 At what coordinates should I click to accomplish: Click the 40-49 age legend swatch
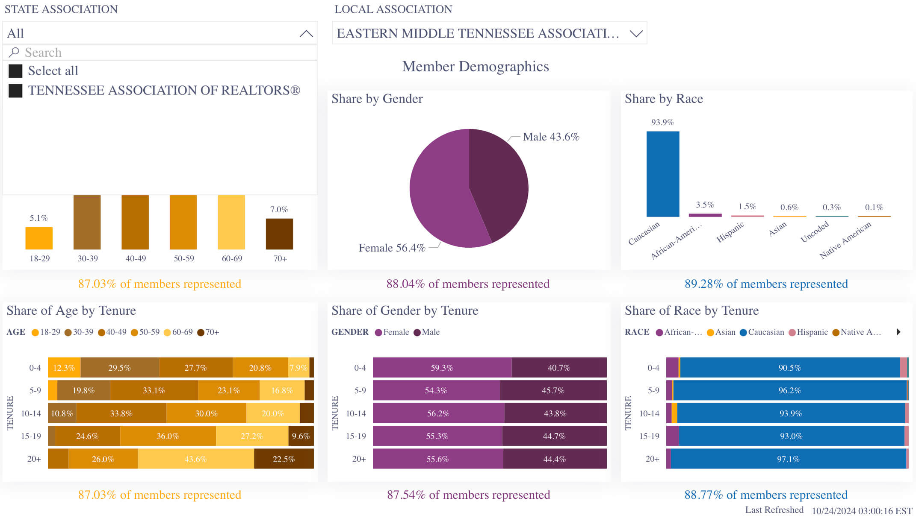coord(101,333)
